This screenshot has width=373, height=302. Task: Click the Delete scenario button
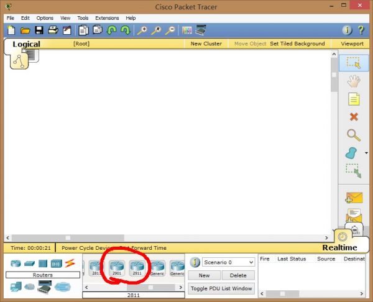tap(238, 275)
